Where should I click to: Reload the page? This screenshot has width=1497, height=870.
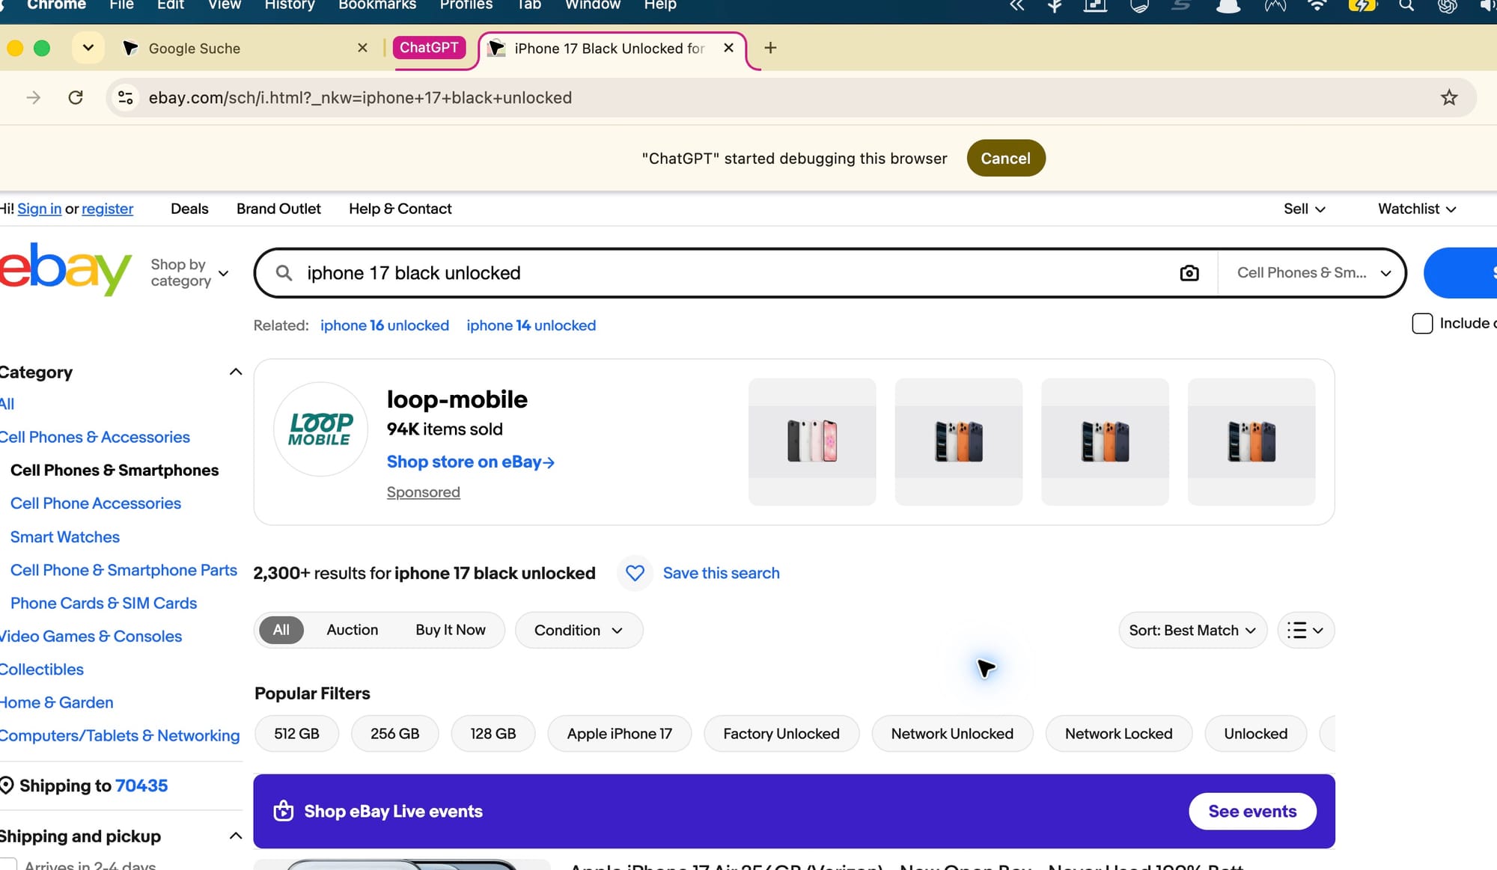(76, 97)
